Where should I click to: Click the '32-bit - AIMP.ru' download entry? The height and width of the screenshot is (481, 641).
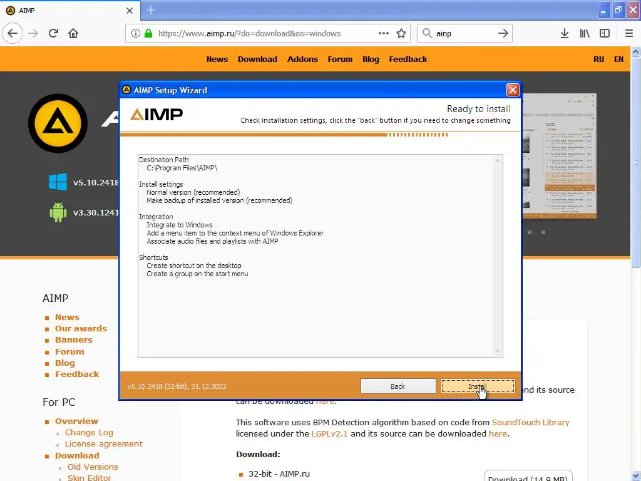point(279,474)
